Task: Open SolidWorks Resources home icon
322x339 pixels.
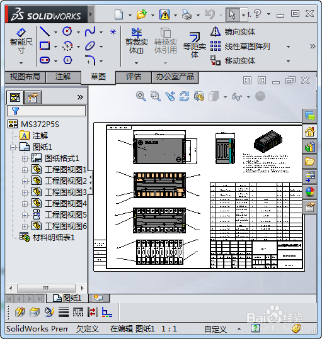Action: point(309,131)
